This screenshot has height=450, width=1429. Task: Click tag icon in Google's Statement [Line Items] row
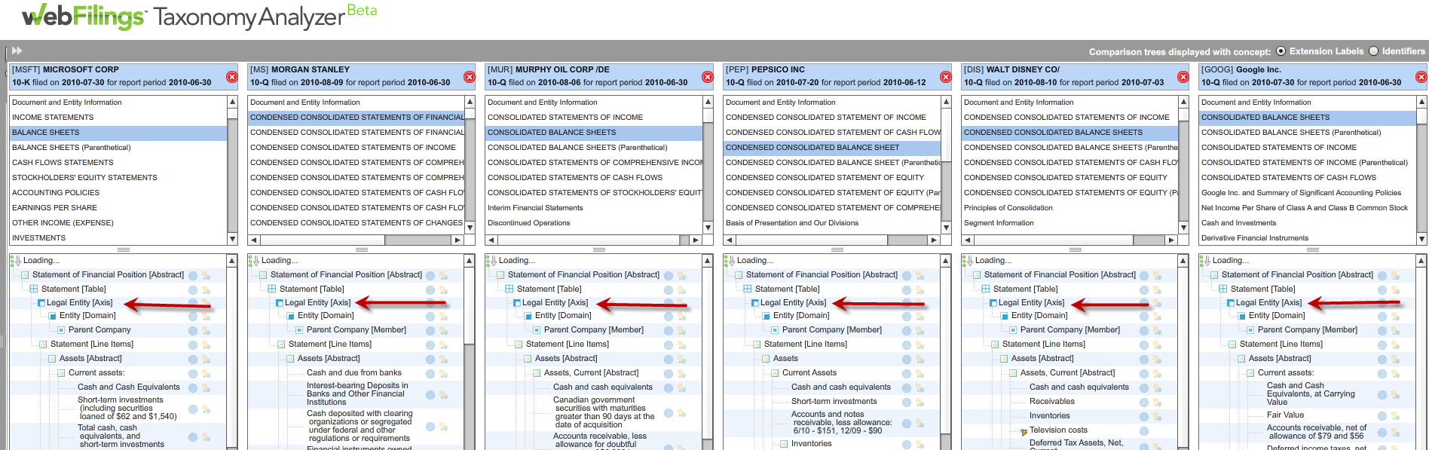point(1395,345)
